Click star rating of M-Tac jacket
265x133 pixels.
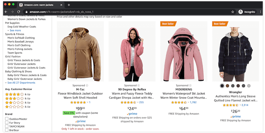tap(78, 102)
